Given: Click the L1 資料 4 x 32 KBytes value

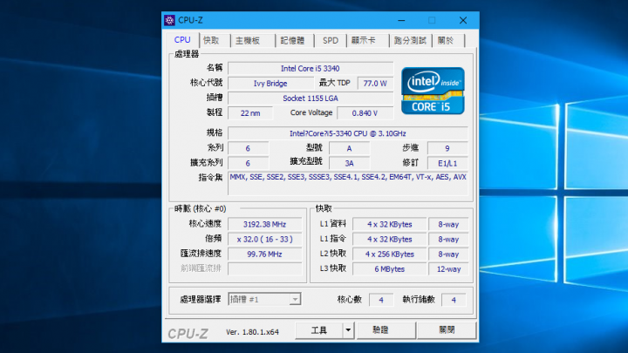Looking at the screenshot, I should (x=389, y=224).
